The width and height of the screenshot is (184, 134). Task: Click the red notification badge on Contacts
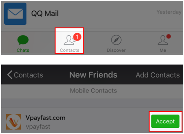coord(77,37)
